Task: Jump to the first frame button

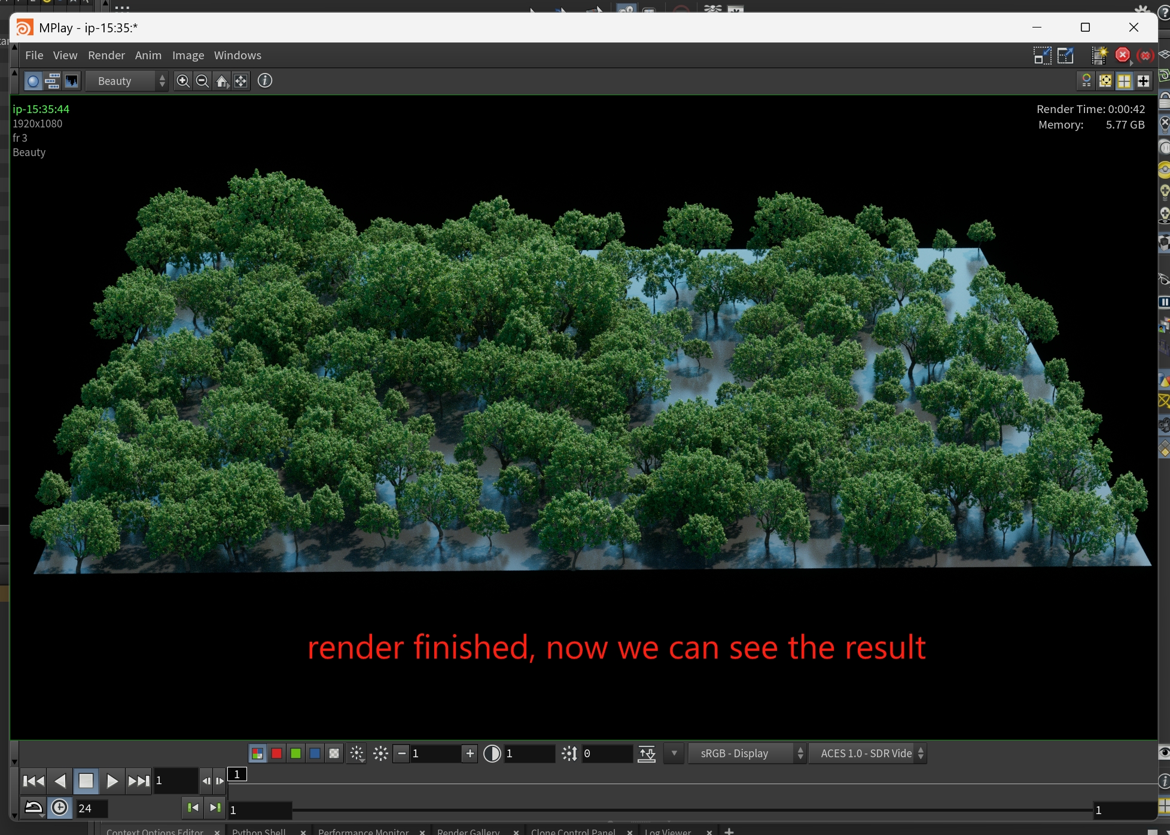Action: pyautogui.click(x=33, y=781)
